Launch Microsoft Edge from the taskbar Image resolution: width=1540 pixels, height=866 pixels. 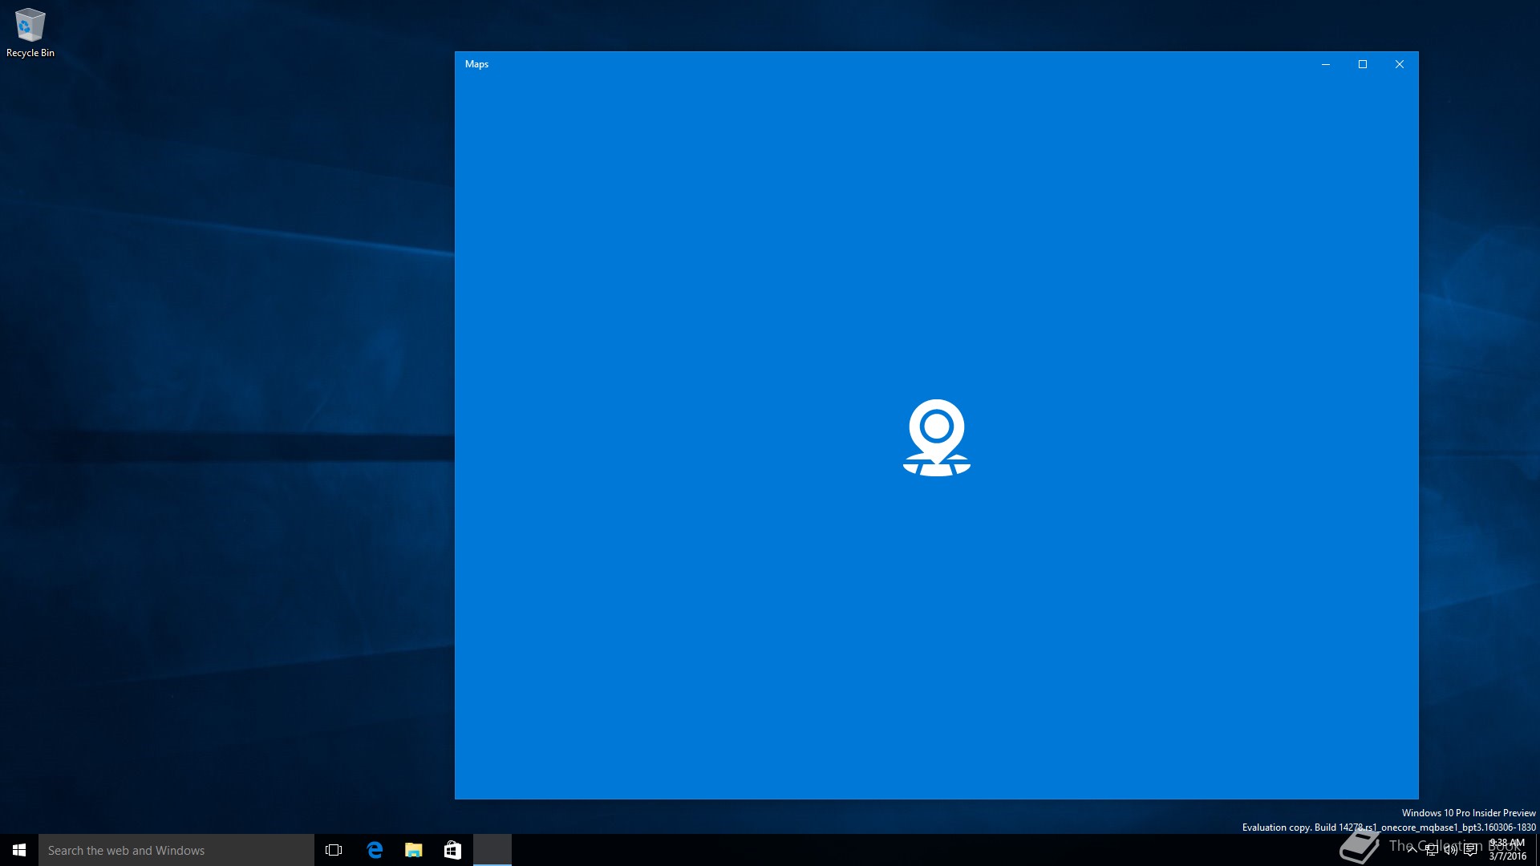[x=375, y=850]
